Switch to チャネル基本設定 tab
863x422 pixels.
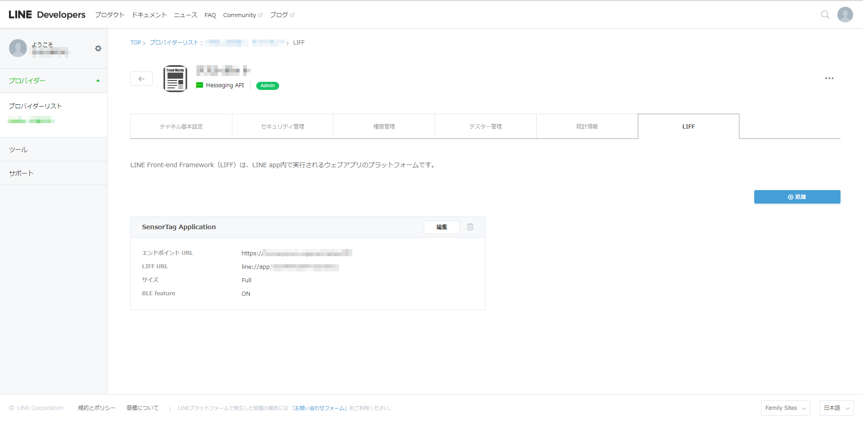(x=181, y=126)
